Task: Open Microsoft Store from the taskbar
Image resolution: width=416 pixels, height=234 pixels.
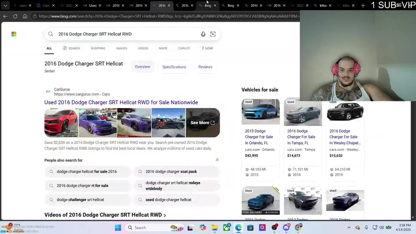Action: coord(250,228)
